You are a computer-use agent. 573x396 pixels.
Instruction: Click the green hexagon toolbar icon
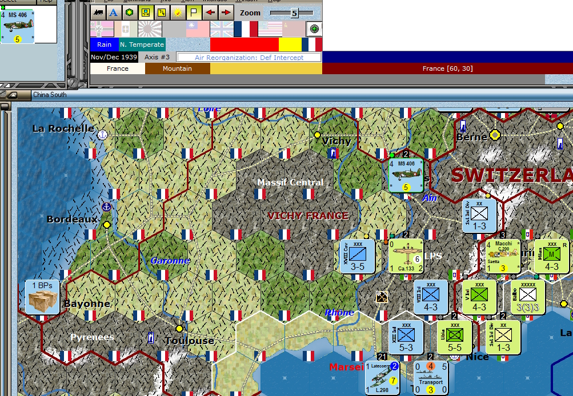pyautogui.click(x=129, y=13)
